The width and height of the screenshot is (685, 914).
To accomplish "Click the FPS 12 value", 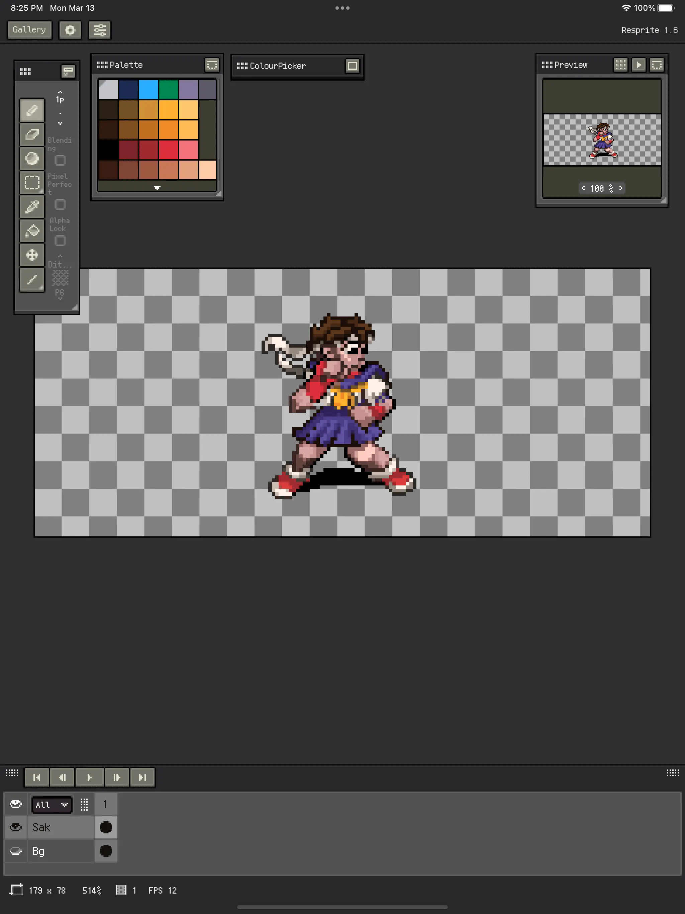I will (x=162, y=890).
